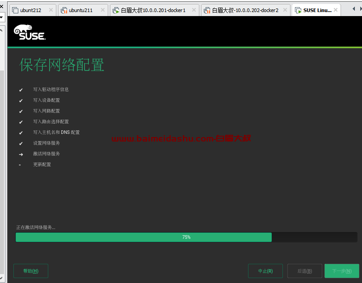Click the SUSE chameleon logo

click(x=29, y=32)
